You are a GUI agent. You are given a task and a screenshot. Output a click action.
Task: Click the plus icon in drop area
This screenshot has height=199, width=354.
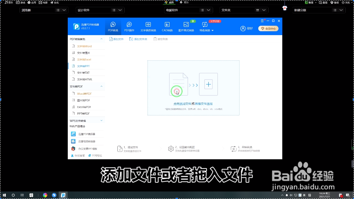click(208, 84)
